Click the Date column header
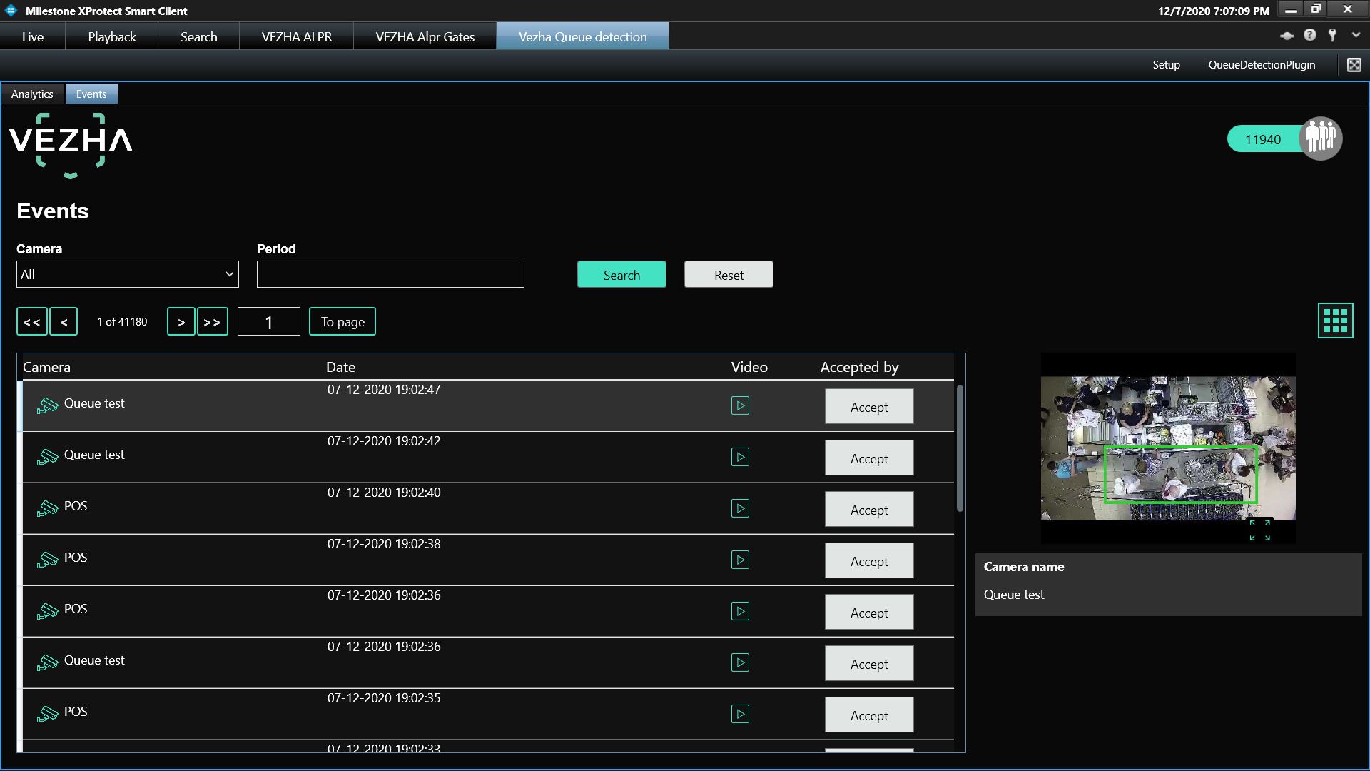This screenshot has height=771, width=1370. click(340, 367)
